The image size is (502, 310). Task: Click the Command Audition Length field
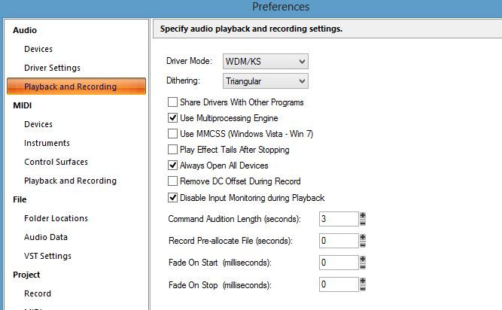tap(337, 219)
